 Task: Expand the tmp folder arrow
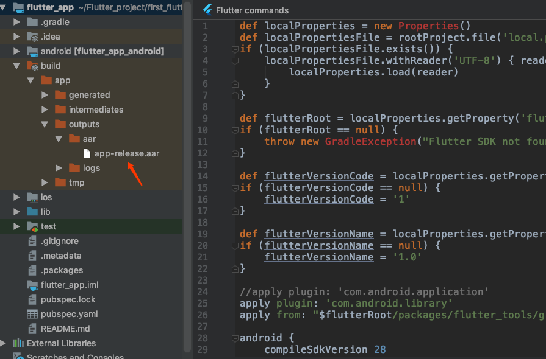point(45,183)
